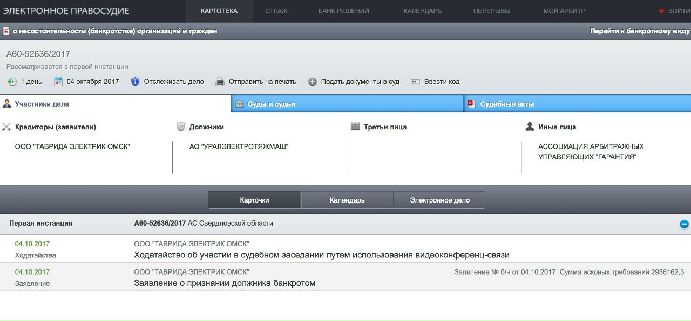This screenshot has width=691, height=321.
Task: Click the enter code icon
Action: [x=415, y=82]
